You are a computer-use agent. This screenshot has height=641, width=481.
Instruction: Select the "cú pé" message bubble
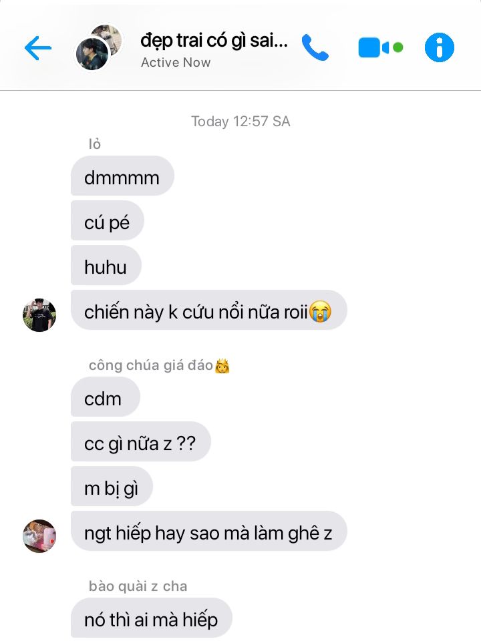pos(107,221)
